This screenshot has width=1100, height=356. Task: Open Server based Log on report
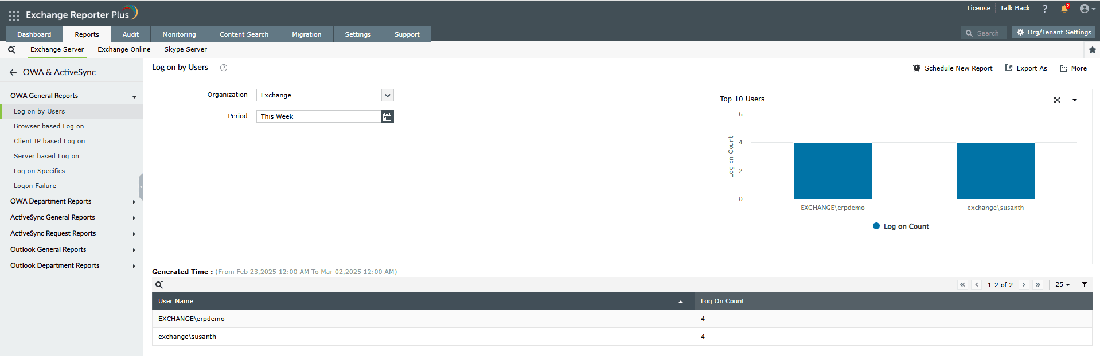[46, 156]
